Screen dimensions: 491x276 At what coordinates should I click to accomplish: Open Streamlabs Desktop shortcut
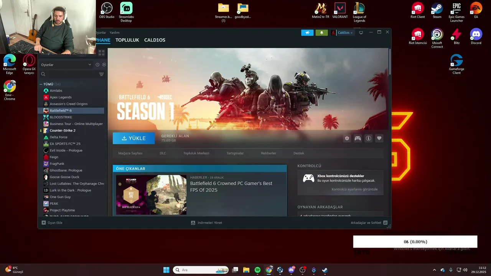click(x=126, y=12)
